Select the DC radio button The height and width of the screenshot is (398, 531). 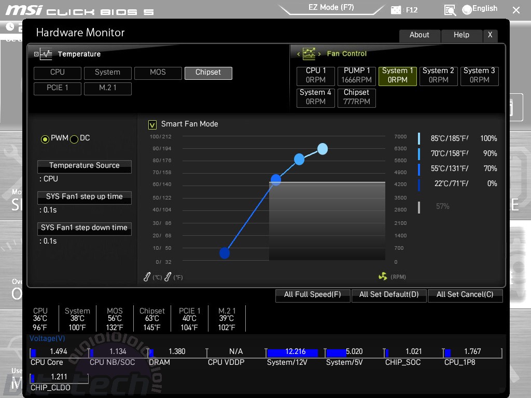tap(74, 139)
